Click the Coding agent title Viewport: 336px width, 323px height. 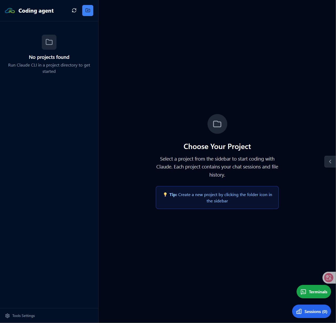coord(36,11)
